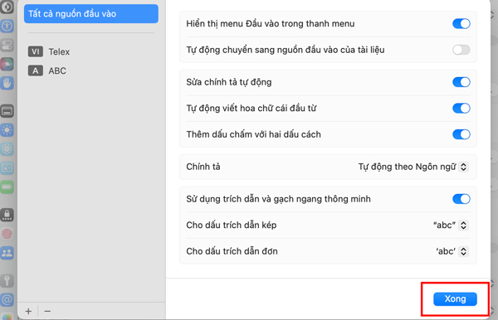498x320 pixels.
Task: Select 'Tất cả nguồn đầu vào' in source list
Action: (x=90, y=13)
